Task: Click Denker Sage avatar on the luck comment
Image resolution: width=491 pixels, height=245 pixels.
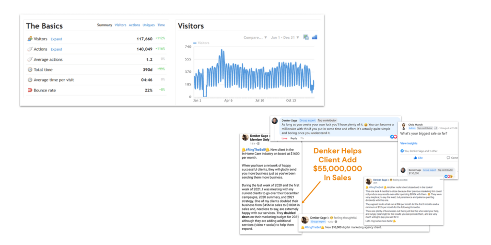Action: [275, 121]
